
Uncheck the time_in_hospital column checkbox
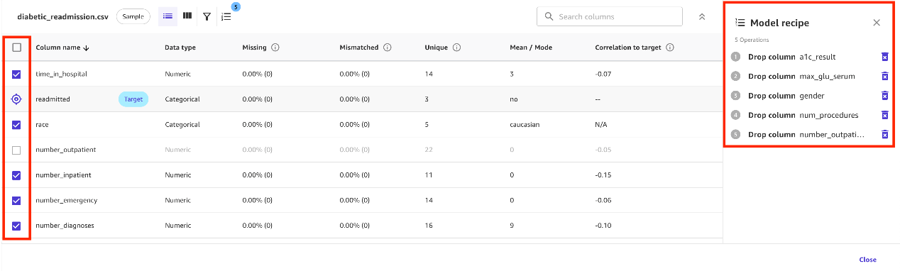point(17,74)
